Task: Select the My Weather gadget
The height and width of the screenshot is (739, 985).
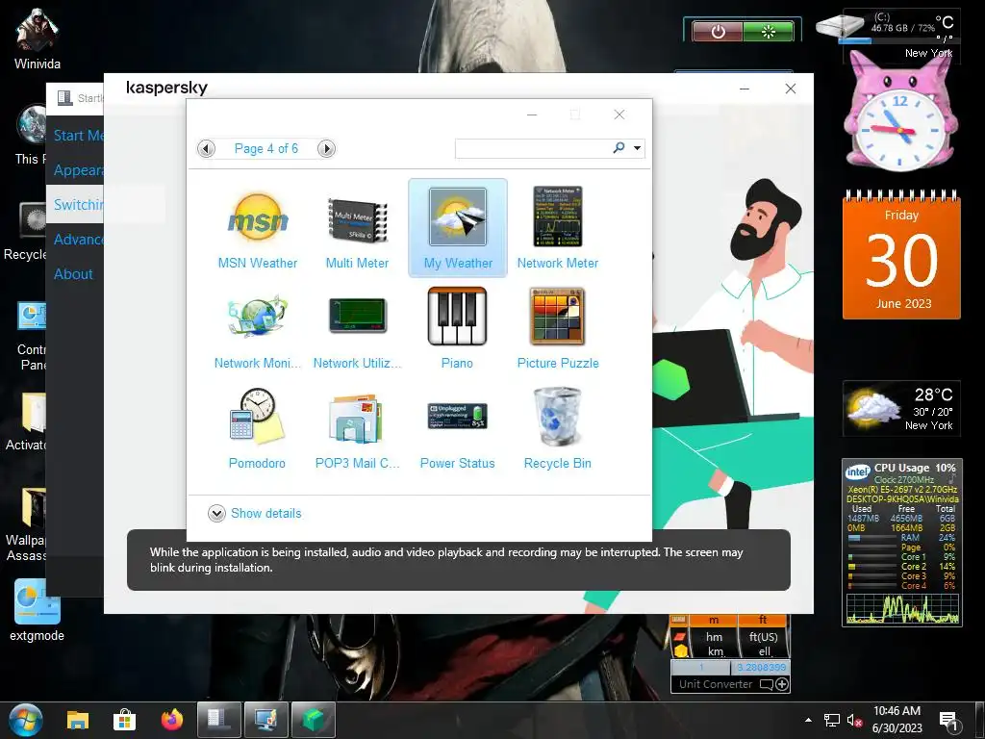Action: [x=458, y=228]
